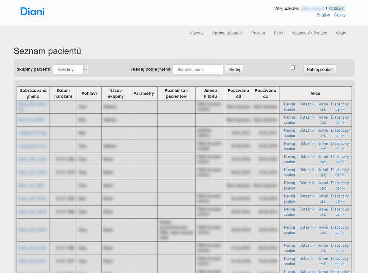Open Nahraj soubor in third patient row
The image size is (368, 273).
[289, 133]
